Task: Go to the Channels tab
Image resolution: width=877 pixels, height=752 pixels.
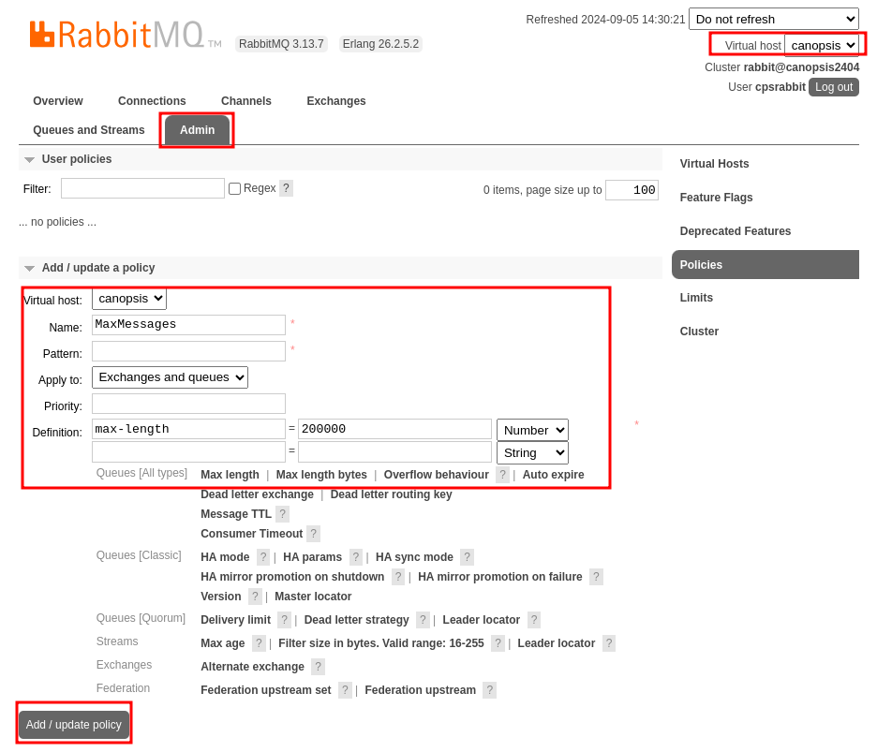Action: point(246,100)
